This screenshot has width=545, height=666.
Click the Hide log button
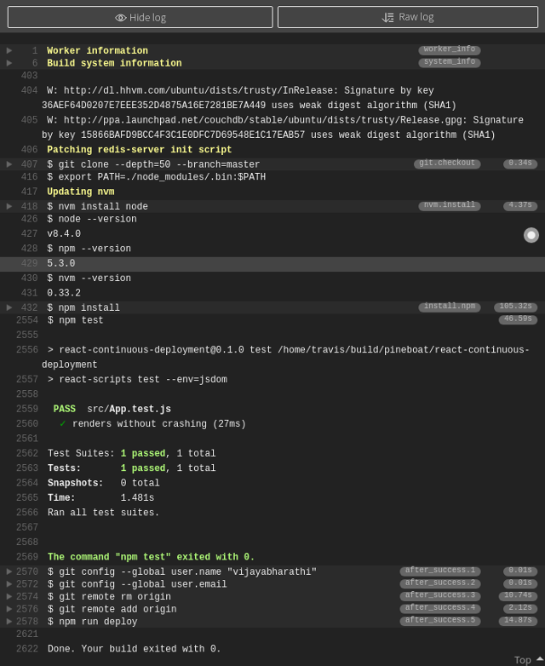point(141,17)
